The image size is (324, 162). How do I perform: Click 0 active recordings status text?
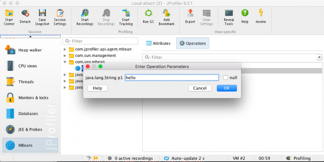[x=134, y=158]
